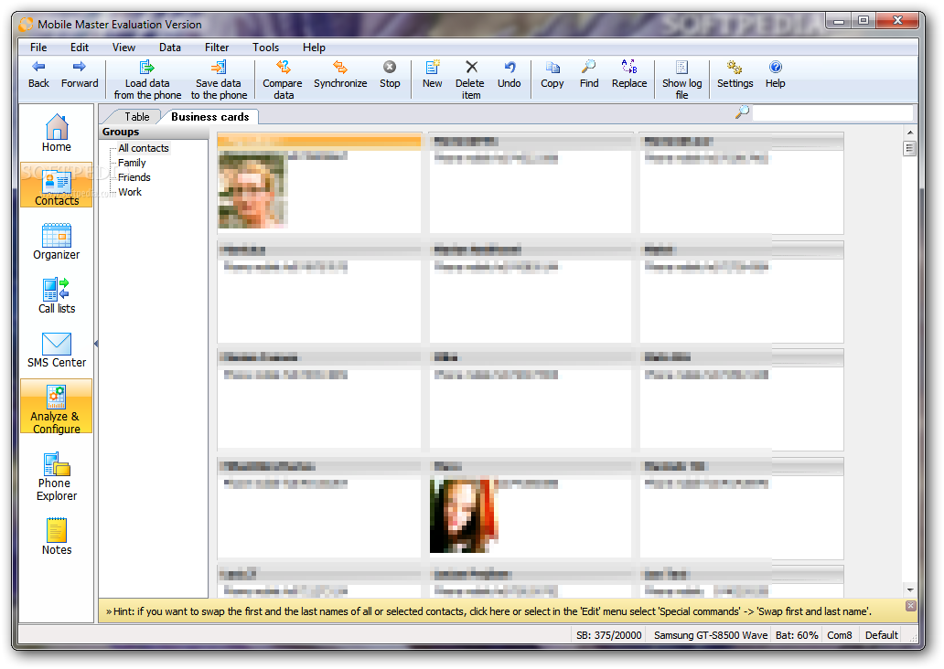
Task: Open the Help menu
Action: (x=314, y=47)
